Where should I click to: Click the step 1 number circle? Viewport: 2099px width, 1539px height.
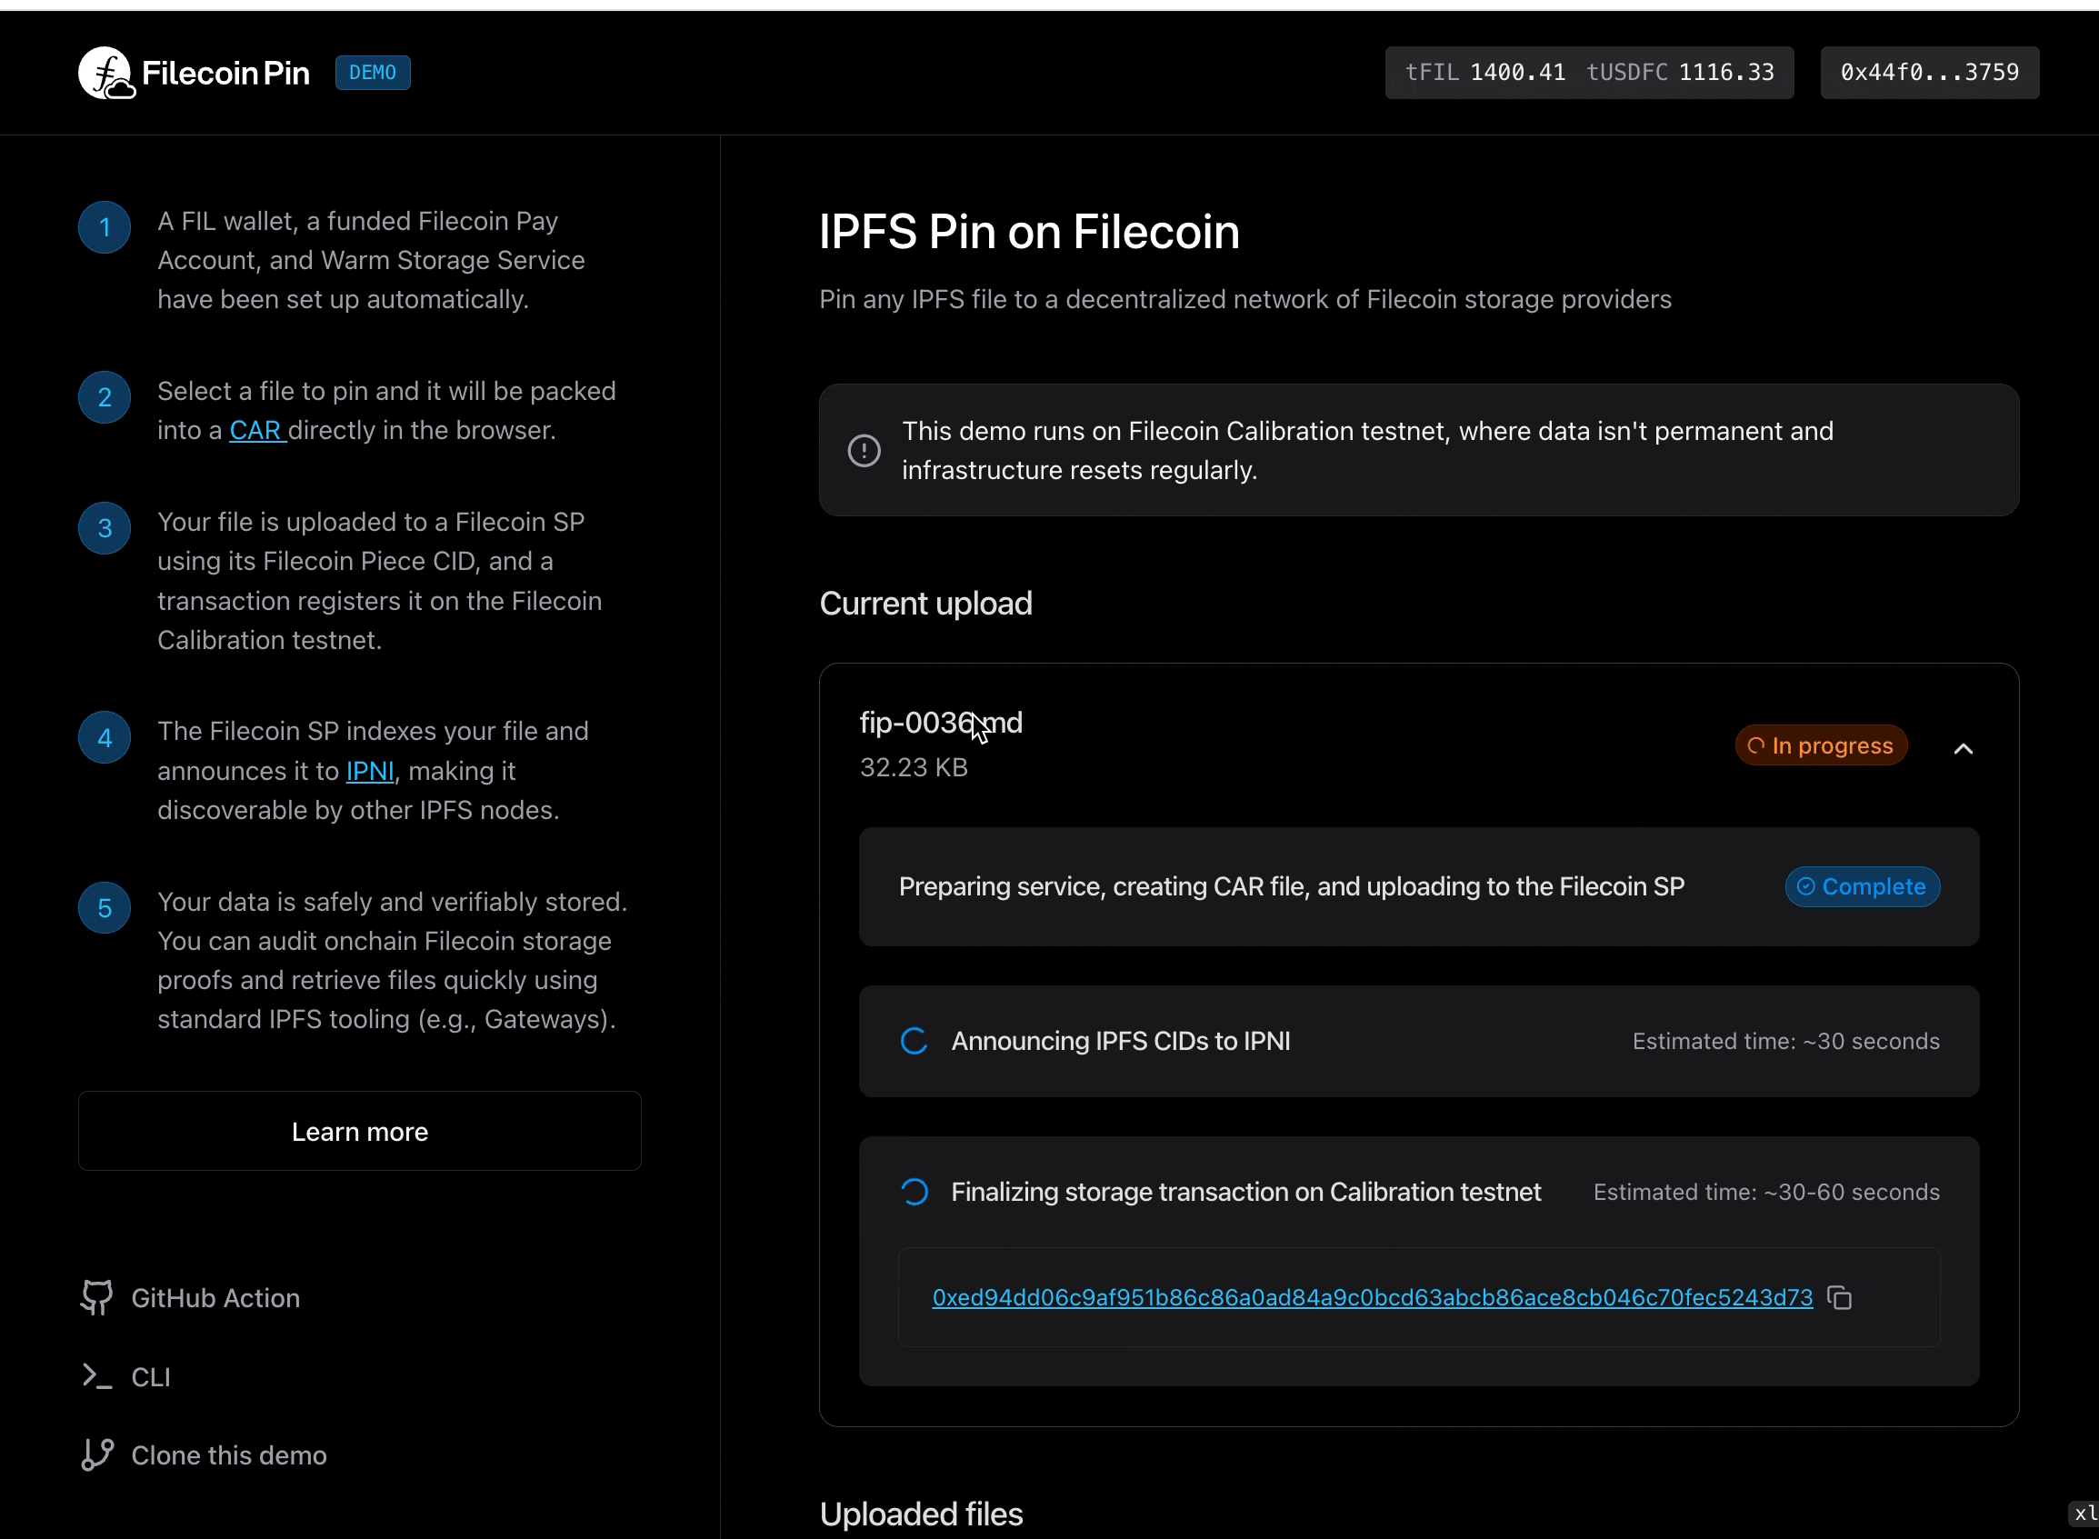105,227
